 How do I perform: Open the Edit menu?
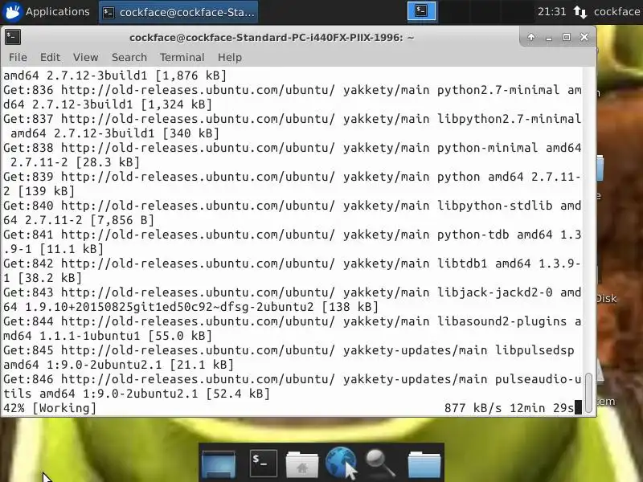[x=50, y=57]
